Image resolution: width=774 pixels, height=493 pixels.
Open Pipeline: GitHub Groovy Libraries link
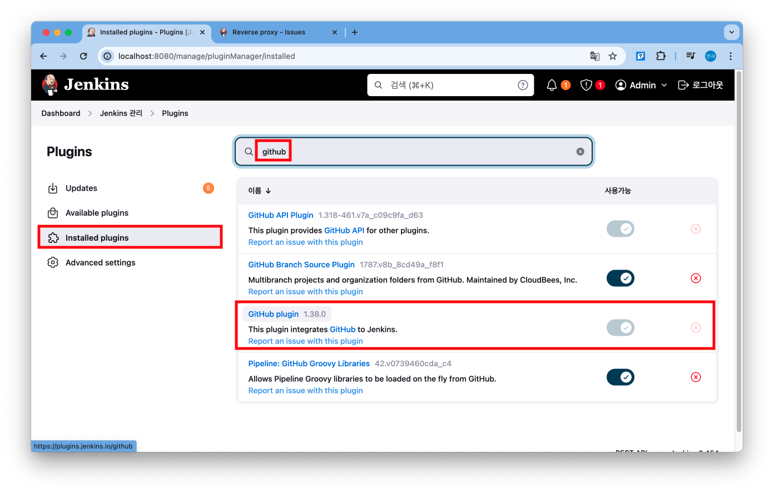[x=309, y=363]
